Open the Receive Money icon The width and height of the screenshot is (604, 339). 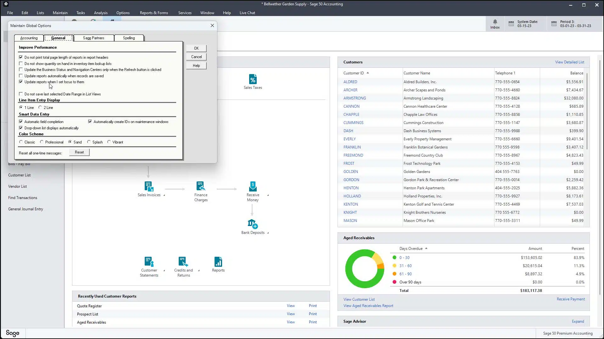253,186
